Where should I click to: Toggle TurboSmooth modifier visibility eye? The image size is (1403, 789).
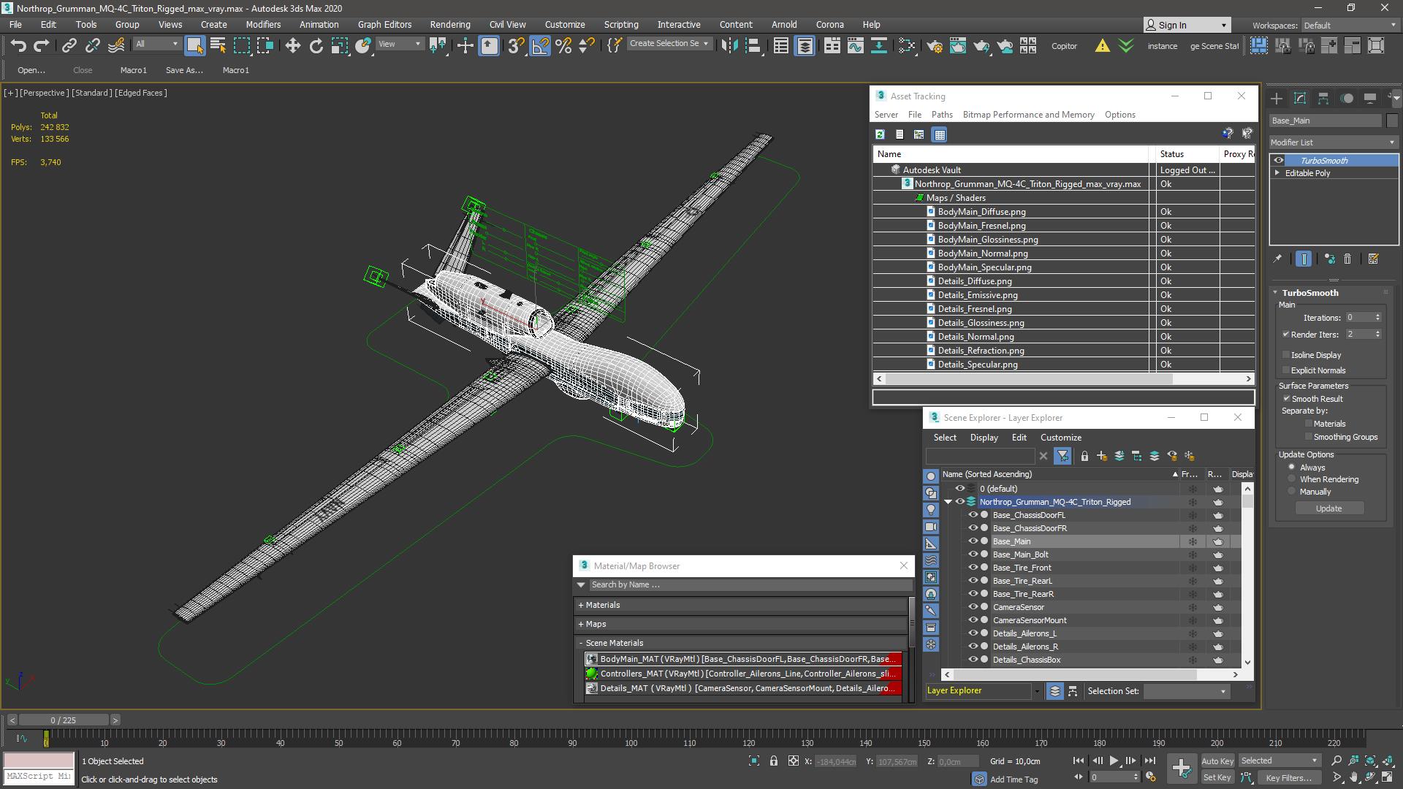(x=1279, y=161)
